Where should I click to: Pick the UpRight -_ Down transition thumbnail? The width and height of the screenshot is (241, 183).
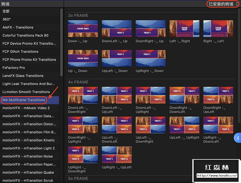[x=150, y=59]
